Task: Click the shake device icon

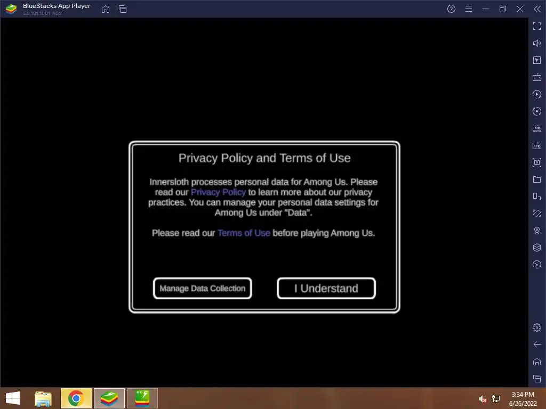Action: coord(537,214)
